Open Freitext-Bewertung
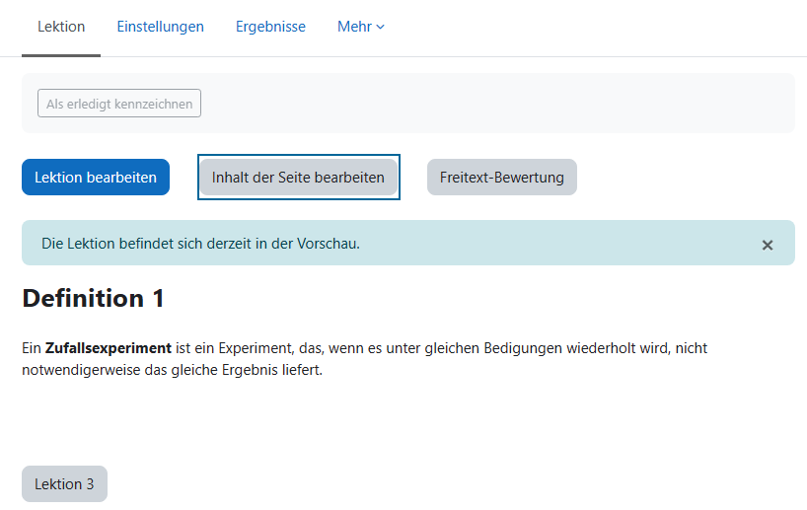The height and width of the screenshot is (510, 807). point(502,177)
